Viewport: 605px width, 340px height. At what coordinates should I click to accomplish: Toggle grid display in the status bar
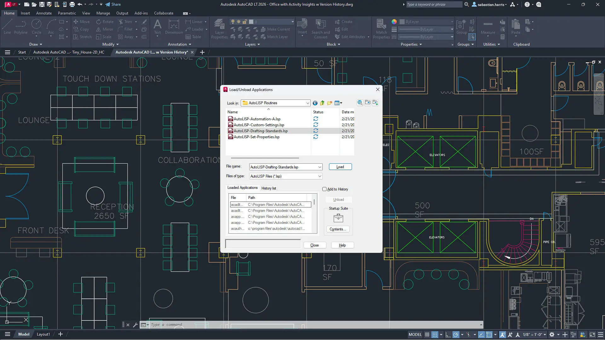(427, 334)
